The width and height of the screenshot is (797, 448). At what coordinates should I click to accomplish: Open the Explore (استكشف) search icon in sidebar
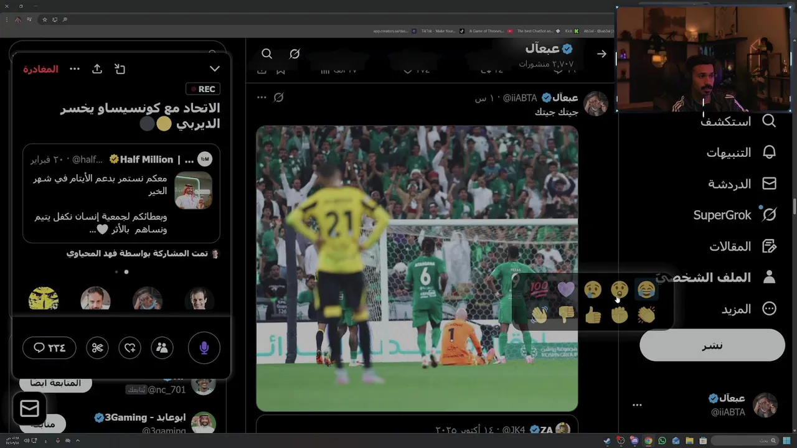coord(769,121)
